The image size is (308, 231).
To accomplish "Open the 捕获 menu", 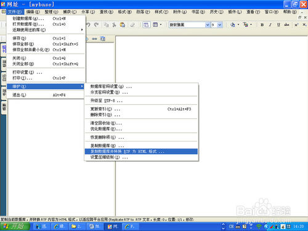I will (x=70, y=12).
